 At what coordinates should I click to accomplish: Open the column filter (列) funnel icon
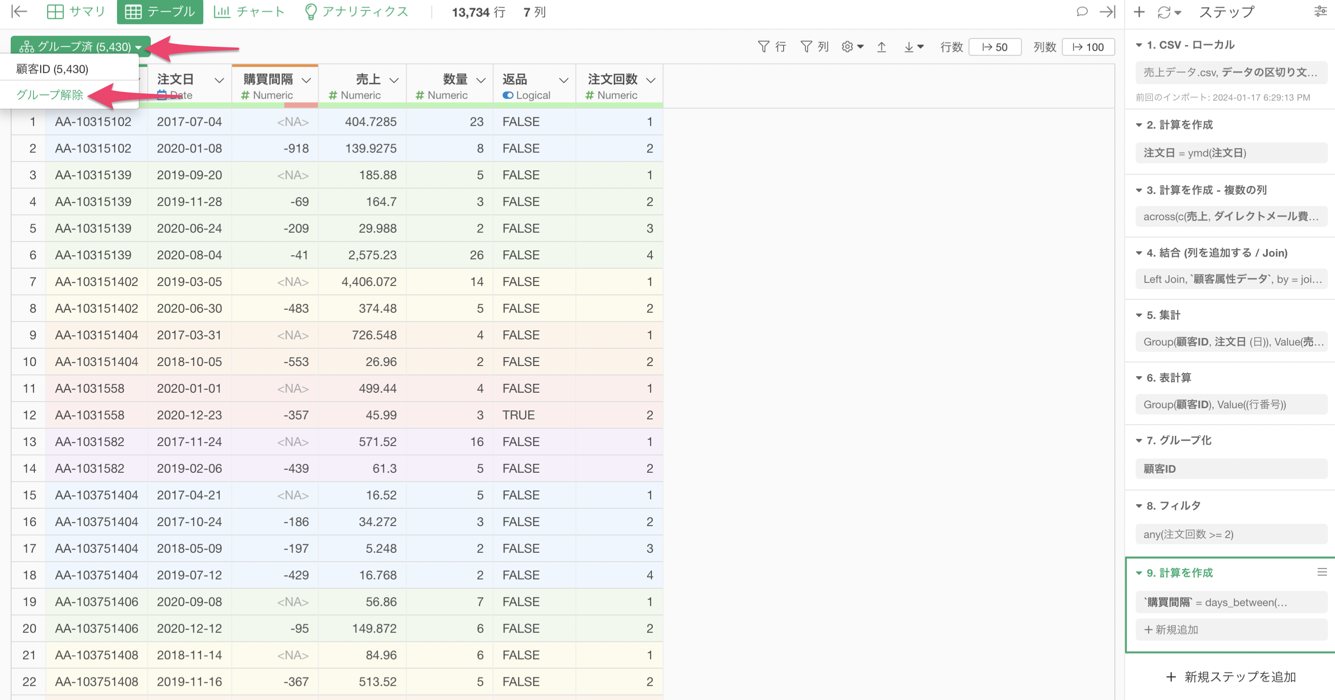point(814,47)
